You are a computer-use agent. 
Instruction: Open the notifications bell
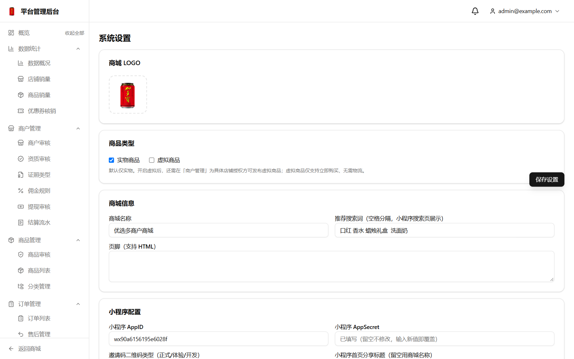click(x=475, y=11)
